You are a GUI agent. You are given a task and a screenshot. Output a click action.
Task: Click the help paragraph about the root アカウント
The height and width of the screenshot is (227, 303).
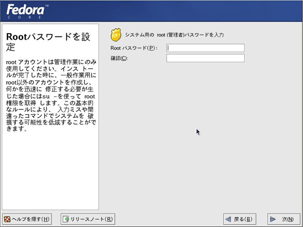(x=51, y=95)
